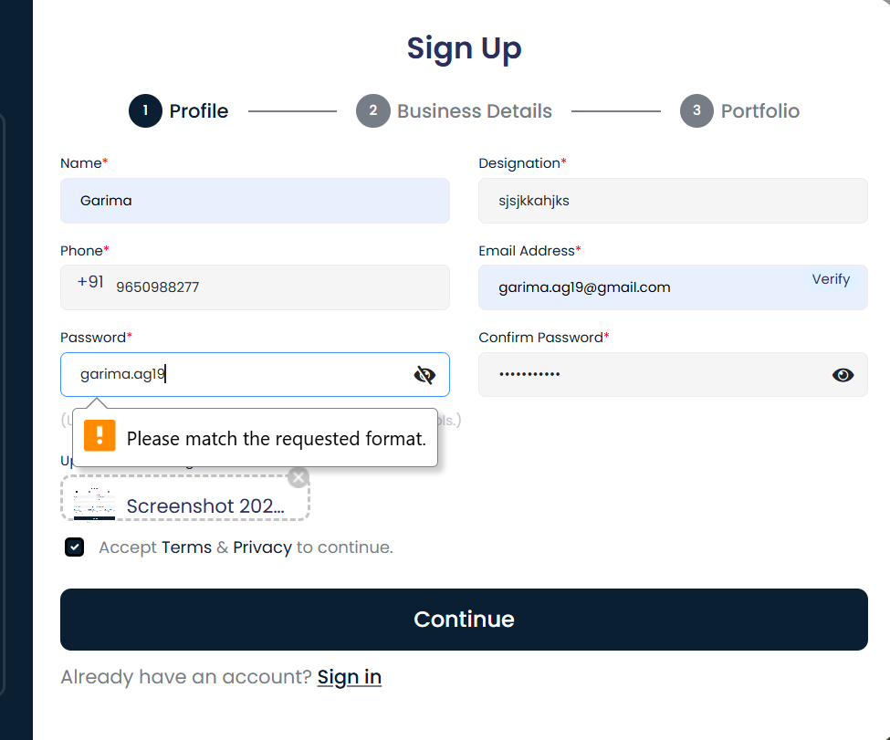Screen dimensions: 890x740
Task: Toggle Password field visibility eye icon
Action: (x=424, y=375)
